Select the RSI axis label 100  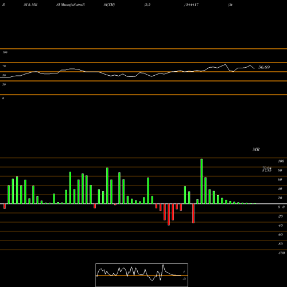point(5,52)
